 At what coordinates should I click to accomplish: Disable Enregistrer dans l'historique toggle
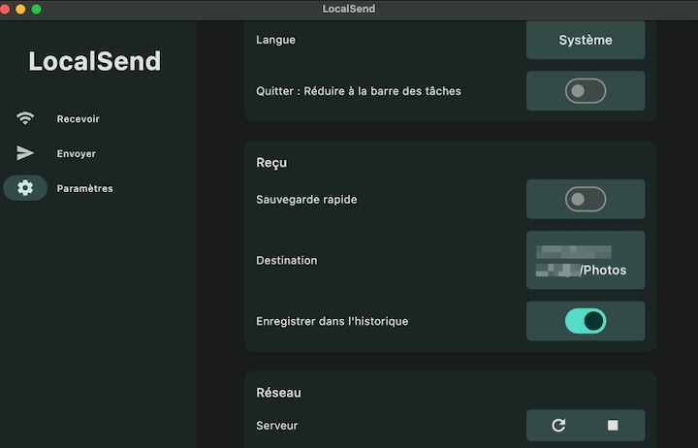click(x=586, y=321)
